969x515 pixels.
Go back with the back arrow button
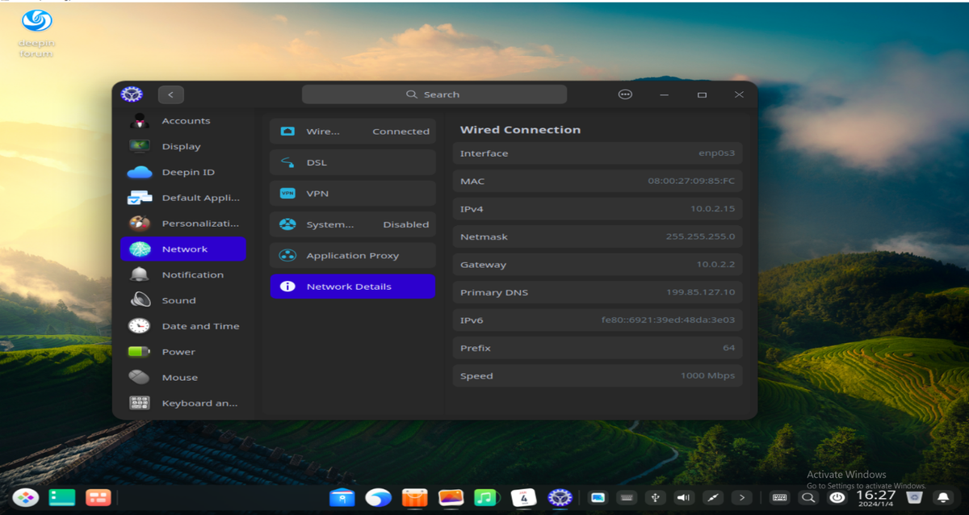(x=170, y=94)
